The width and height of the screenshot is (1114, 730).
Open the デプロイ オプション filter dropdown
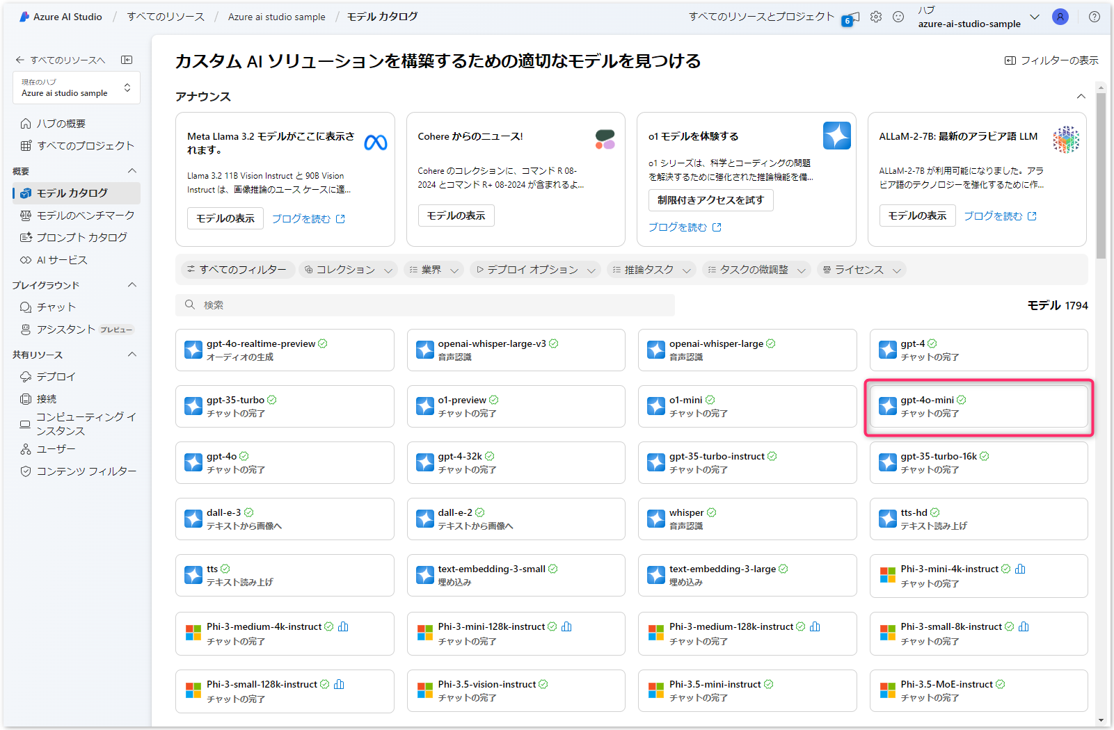pos(535,270)
